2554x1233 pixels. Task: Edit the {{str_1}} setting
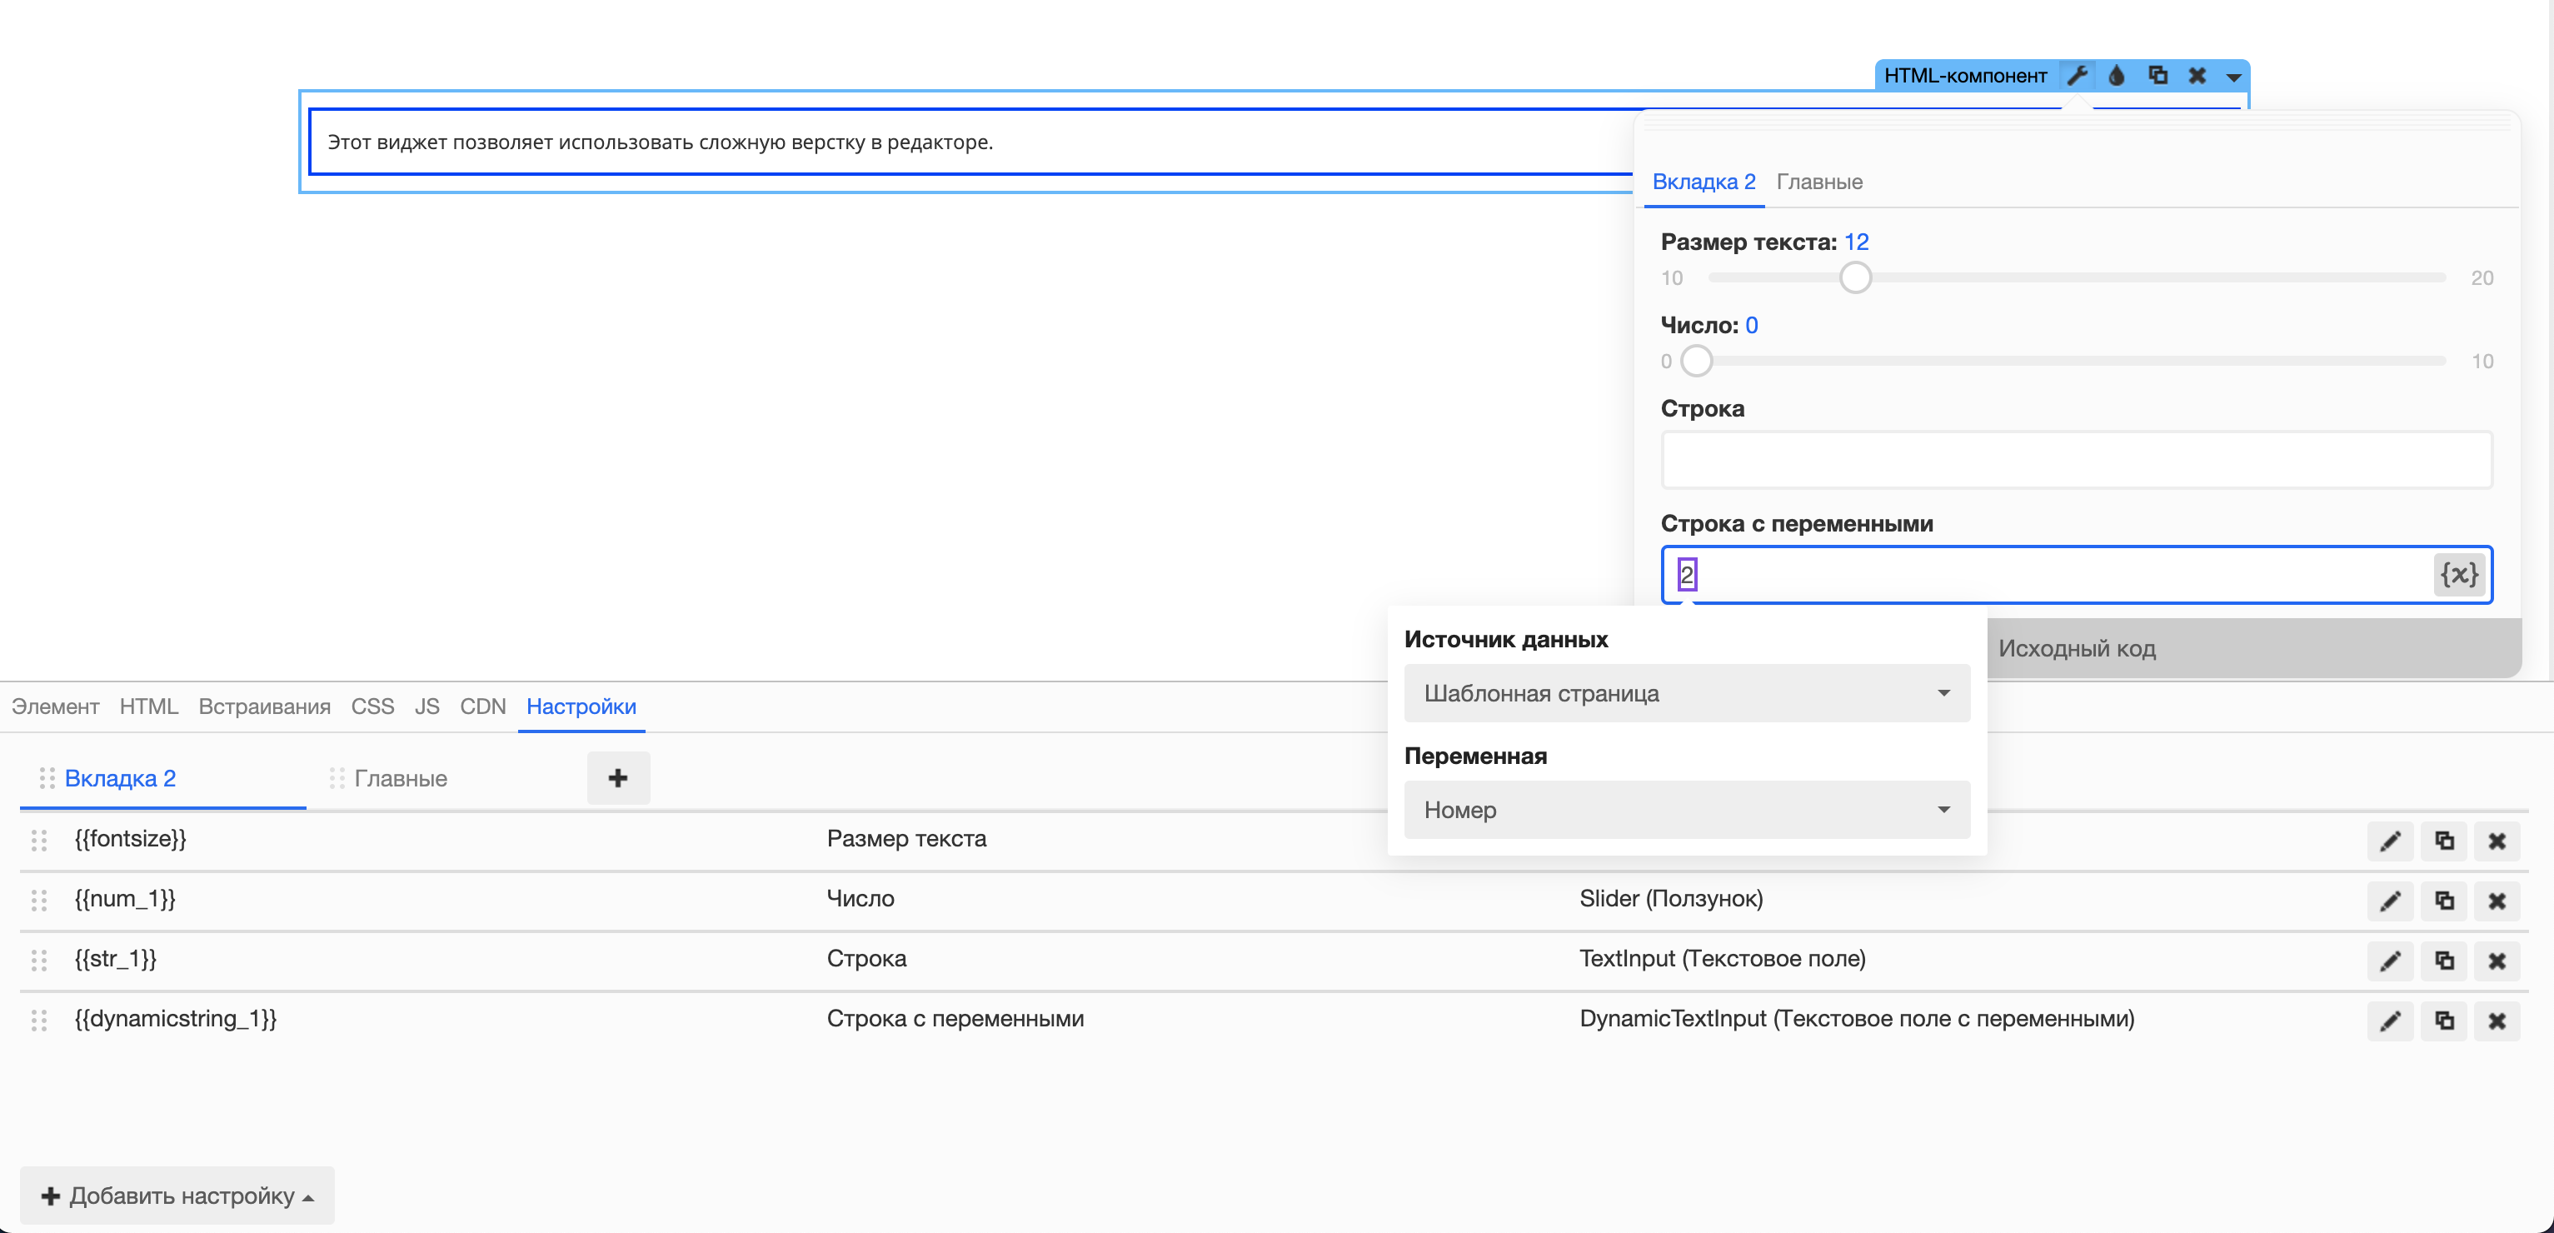click(2391, 961)
